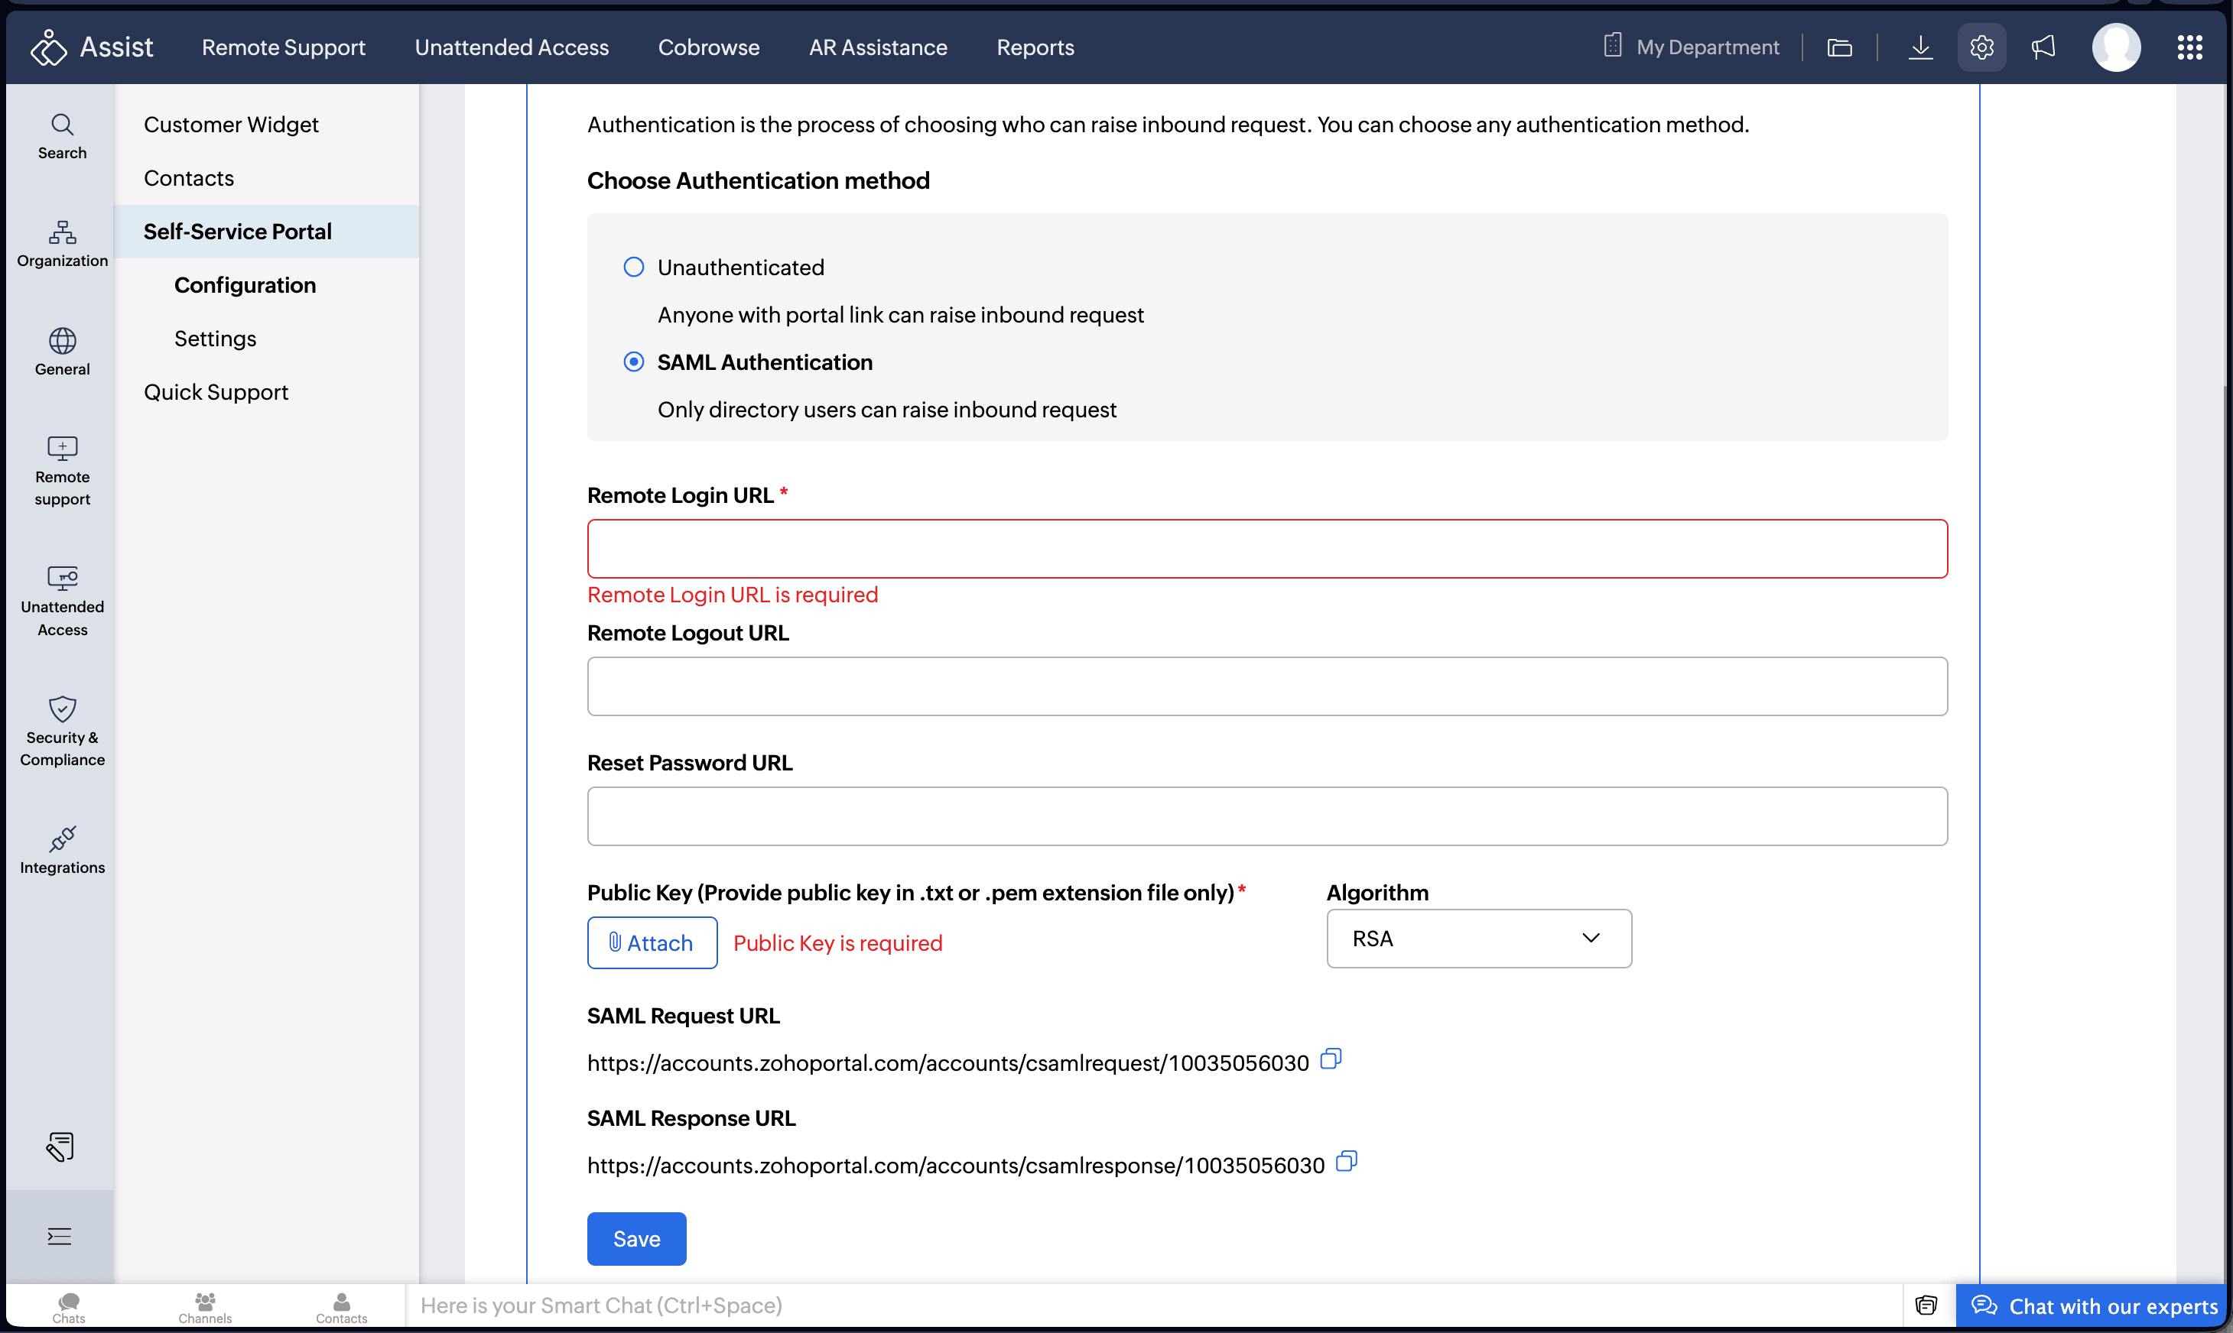The height and width of the screenshot is (1333, 2233).
Task: Expand the Algorithm RSA dropdown
Action: coord(1478,939)
